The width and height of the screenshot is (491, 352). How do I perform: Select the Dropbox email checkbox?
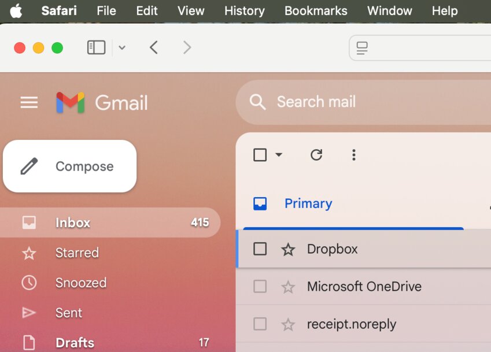260,249
